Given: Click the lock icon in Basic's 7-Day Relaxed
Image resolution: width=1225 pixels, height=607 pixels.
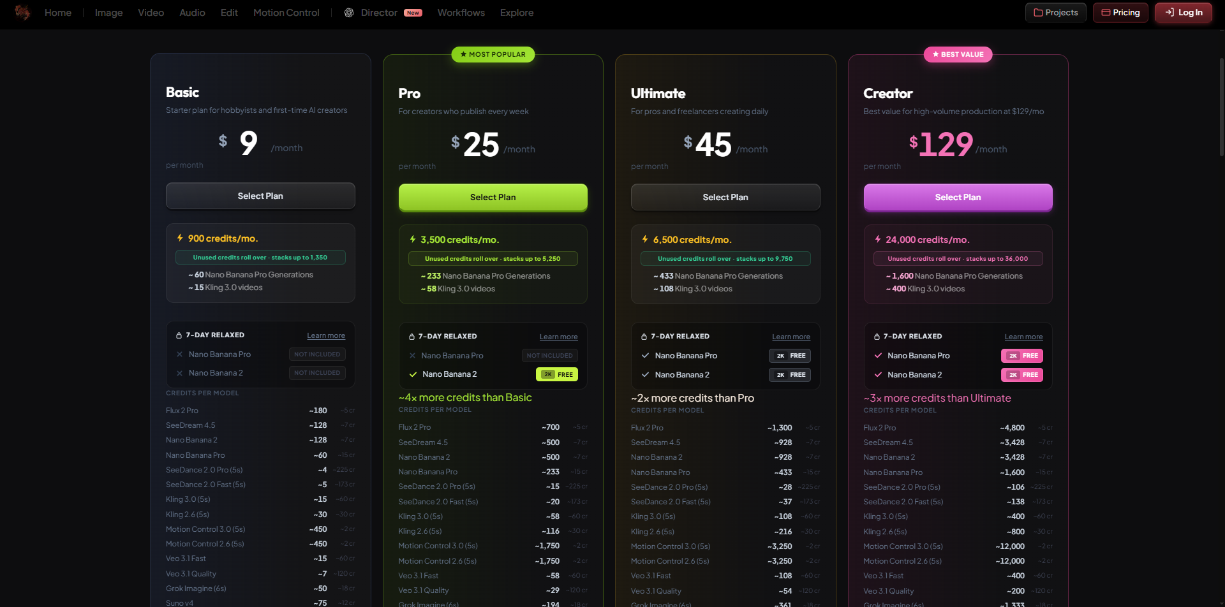Looking at the screenshot, I should point(179,335).
